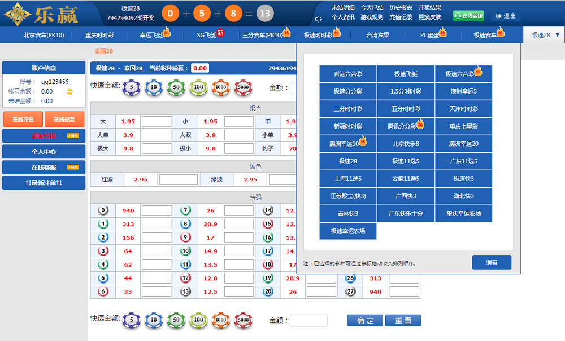Collapse the 极速28 game dropdown
Screen dimensions: 565x341
[x=545, y=35]
